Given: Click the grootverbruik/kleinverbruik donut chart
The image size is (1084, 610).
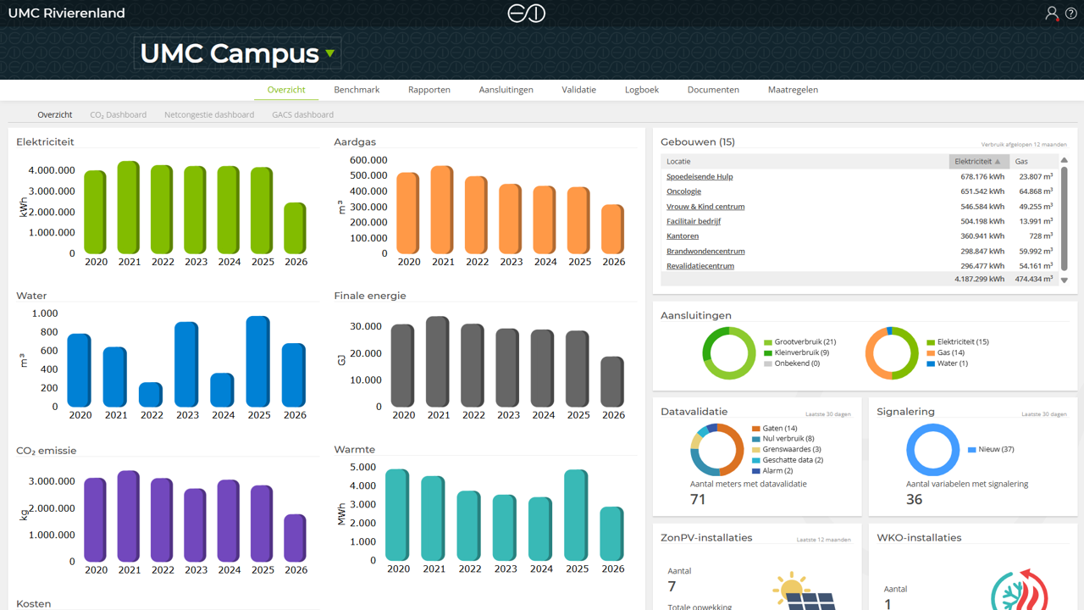Looking at the screenshot, I should pos(729,352).
